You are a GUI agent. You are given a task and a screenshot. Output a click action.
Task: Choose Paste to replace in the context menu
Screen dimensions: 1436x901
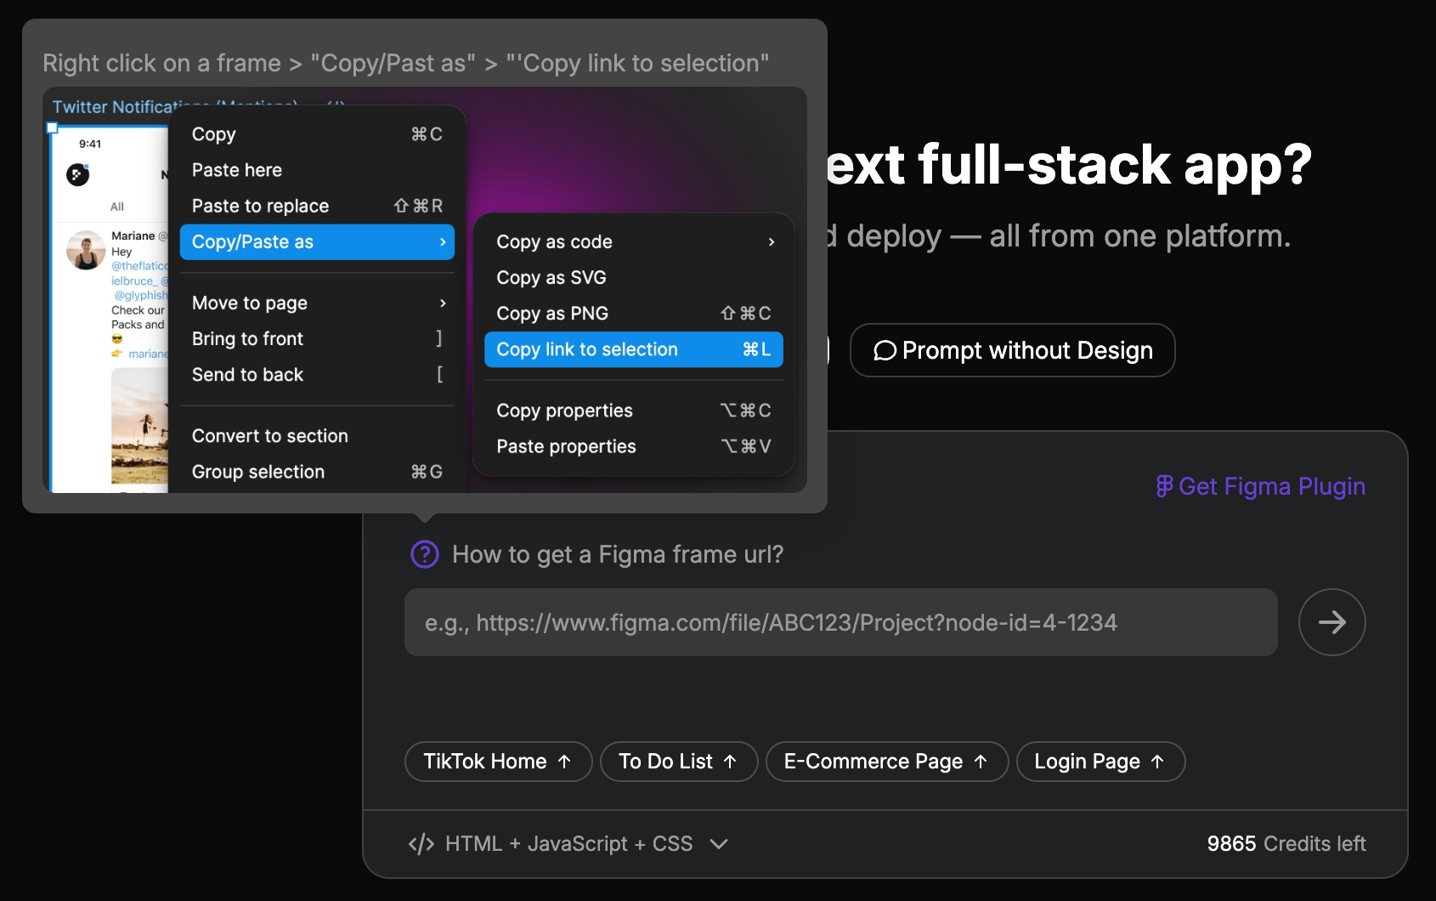click(260, 205)
